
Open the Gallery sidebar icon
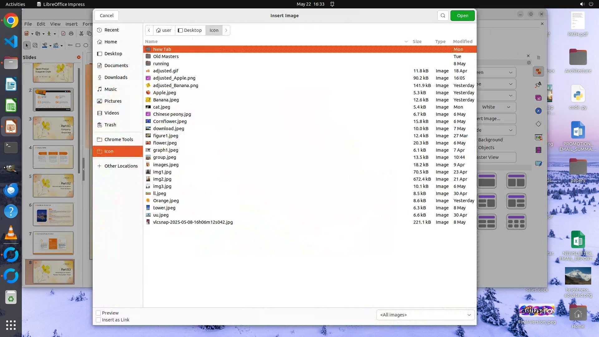538,98
